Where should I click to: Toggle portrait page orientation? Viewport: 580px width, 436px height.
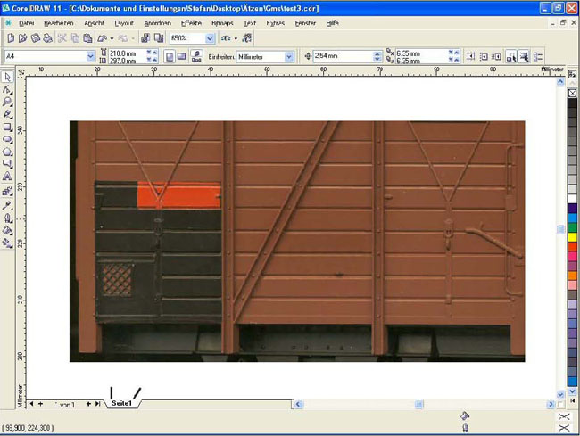(x=168, y=56)
